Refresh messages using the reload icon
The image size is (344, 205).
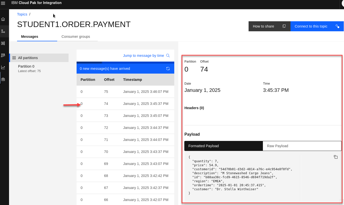pos(168,69)
